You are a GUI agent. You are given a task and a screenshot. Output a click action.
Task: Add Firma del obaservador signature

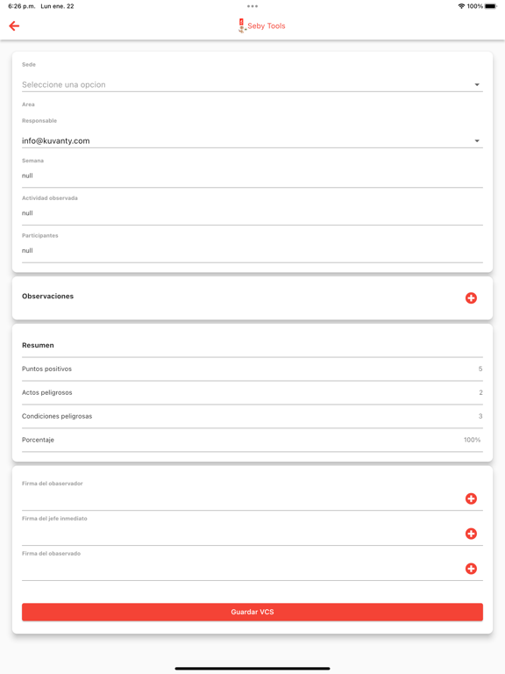[x=471, y=498]
